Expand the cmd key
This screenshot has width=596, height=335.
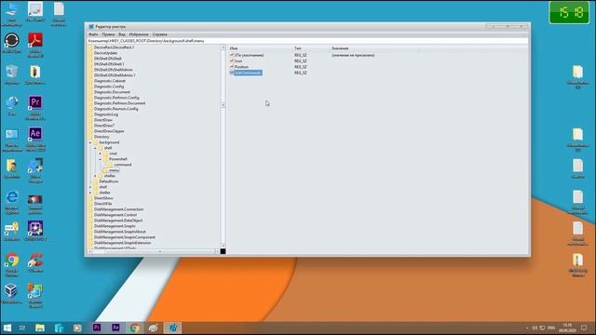[101, 154]
